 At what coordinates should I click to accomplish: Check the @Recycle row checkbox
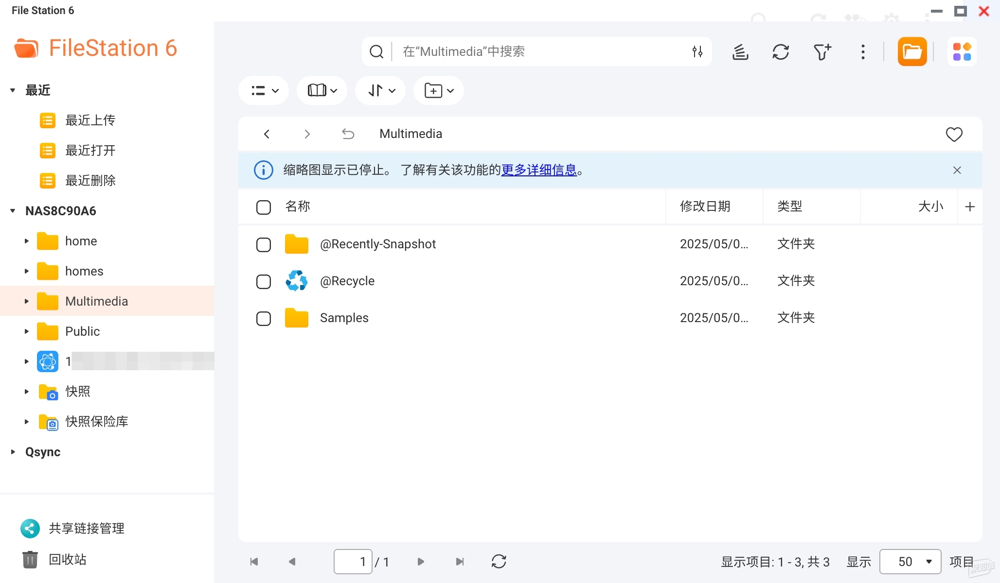(264, 281)
